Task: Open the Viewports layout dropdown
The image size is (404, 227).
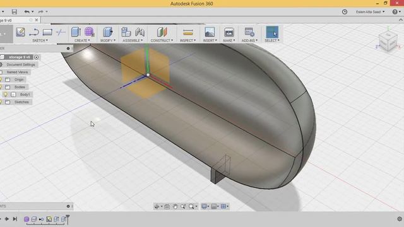Action: [225, 206]
